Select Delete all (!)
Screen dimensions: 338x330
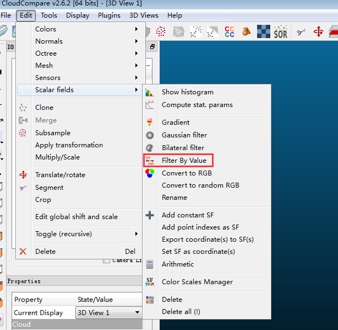[x=181, y=312]
